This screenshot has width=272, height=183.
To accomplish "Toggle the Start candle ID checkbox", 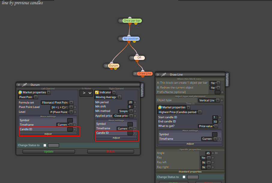I will [220, 117].
